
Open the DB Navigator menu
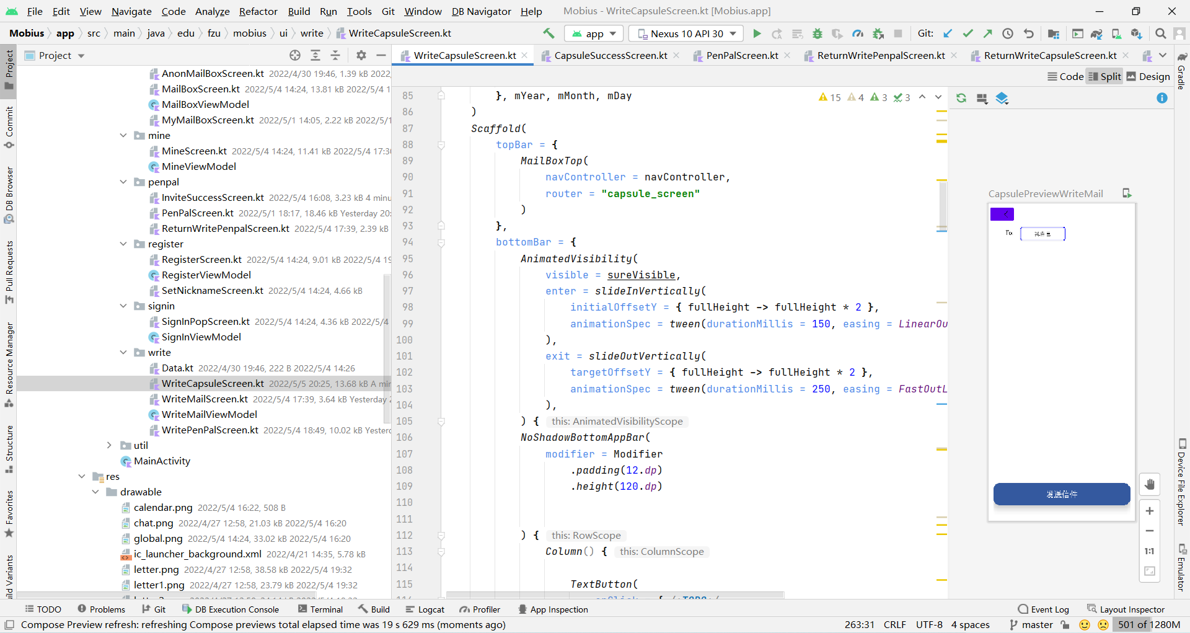tap(482, 11)
